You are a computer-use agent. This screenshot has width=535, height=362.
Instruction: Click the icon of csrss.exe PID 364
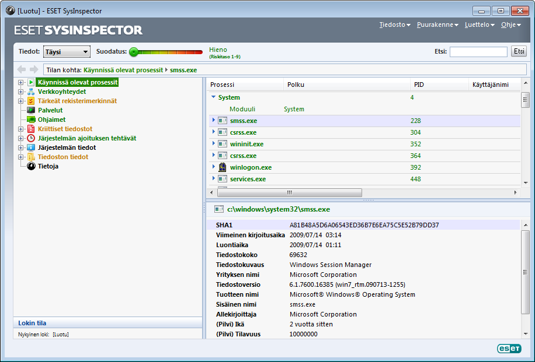coord(223,156)
